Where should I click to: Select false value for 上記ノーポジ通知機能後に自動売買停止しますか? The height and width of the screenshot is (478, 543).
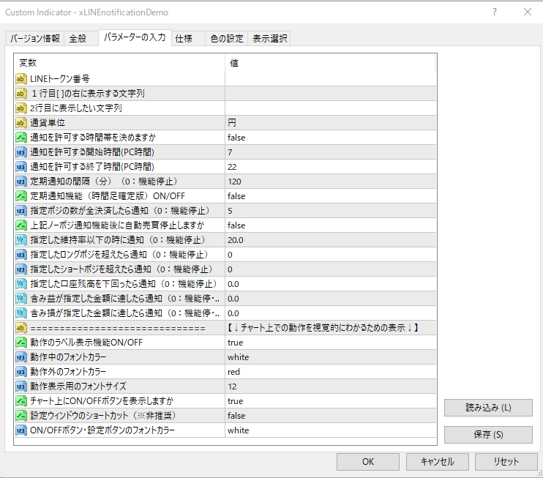[x=331, y=225]
